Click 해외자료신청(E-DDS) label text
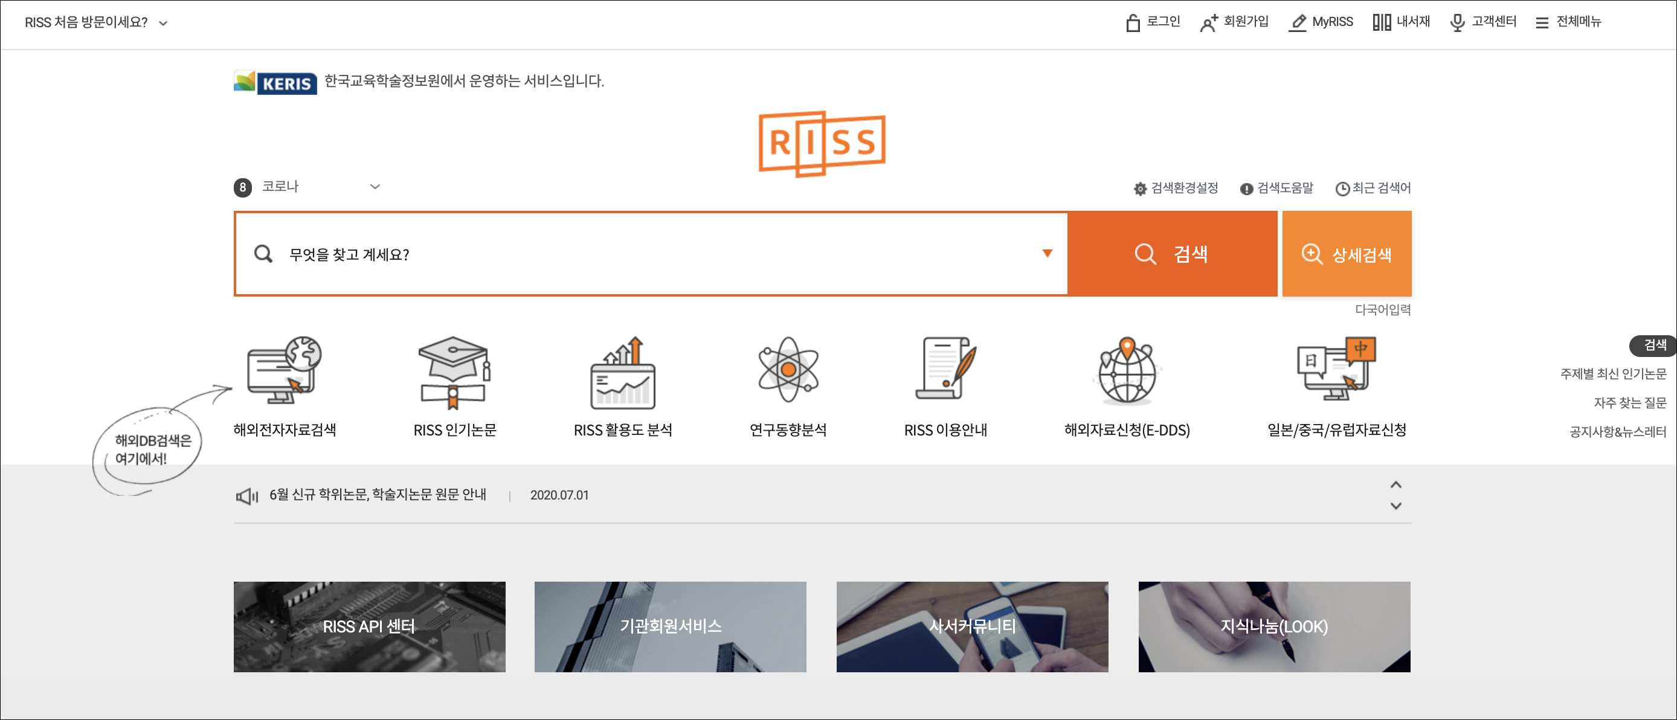 [x=1127, y=430]
